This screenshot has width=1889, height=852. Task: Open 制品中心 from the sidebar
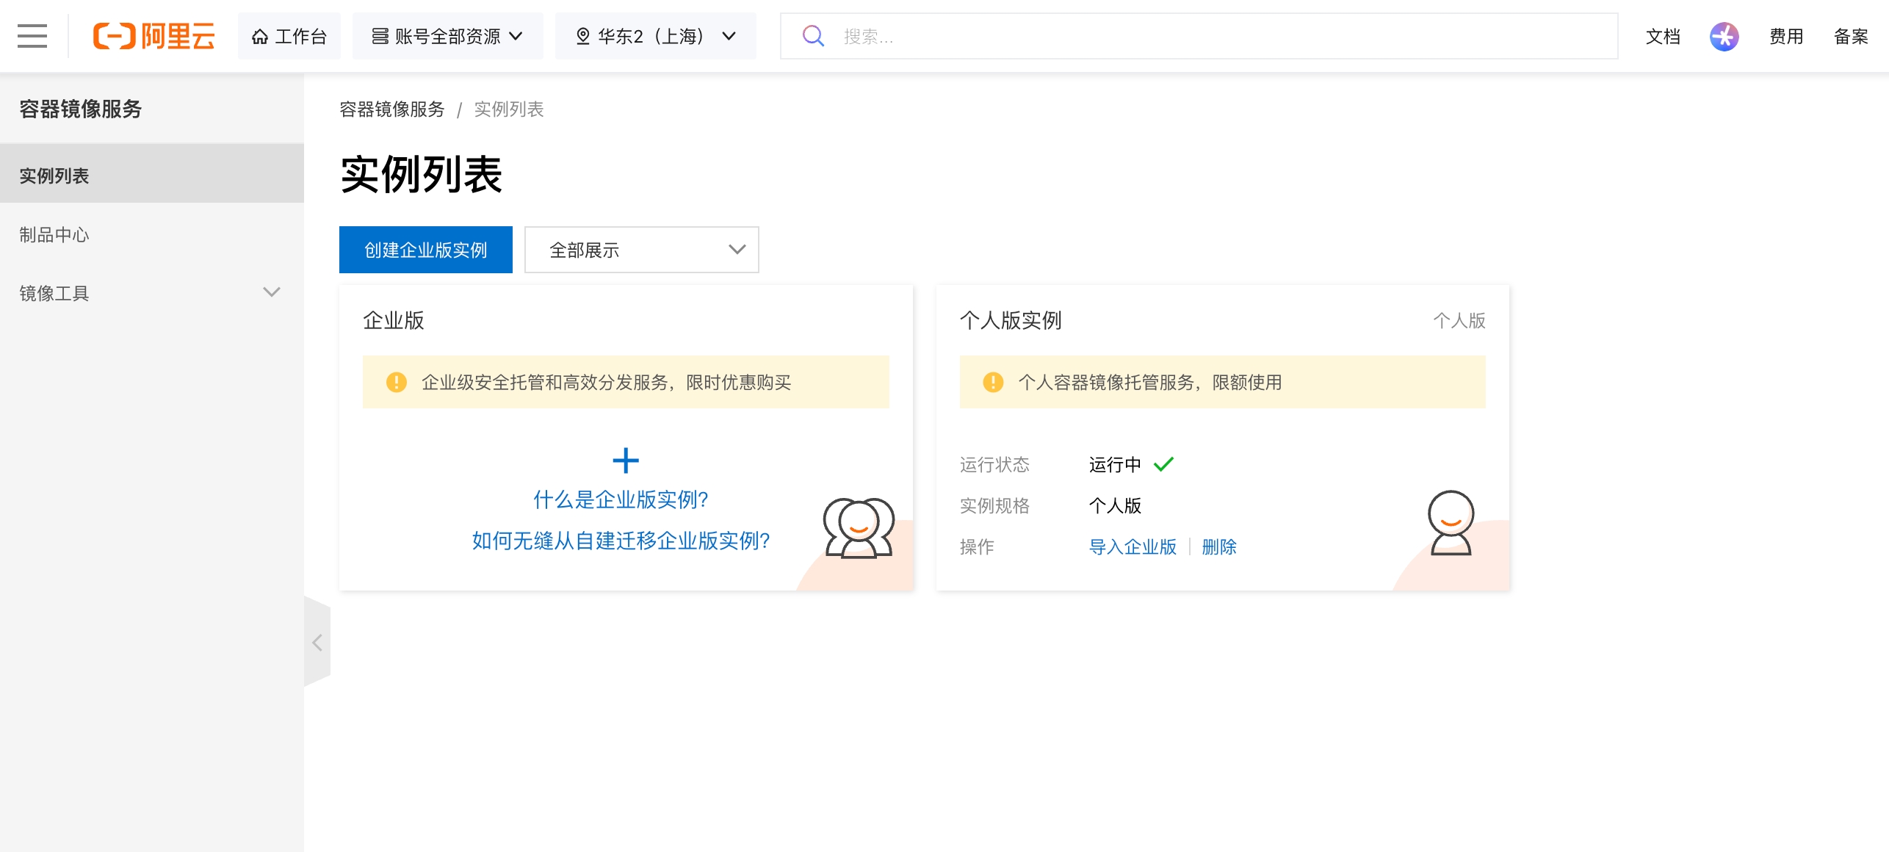click(x=54, y=234)
